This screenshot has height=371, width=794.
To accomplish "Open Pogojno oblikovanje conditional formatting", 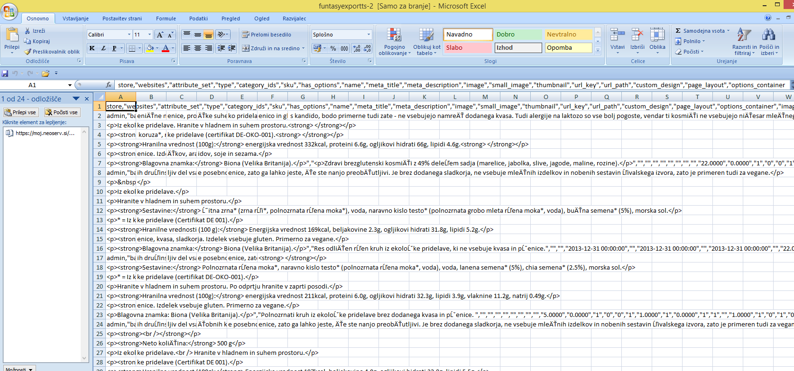I will tap(394, 42).
